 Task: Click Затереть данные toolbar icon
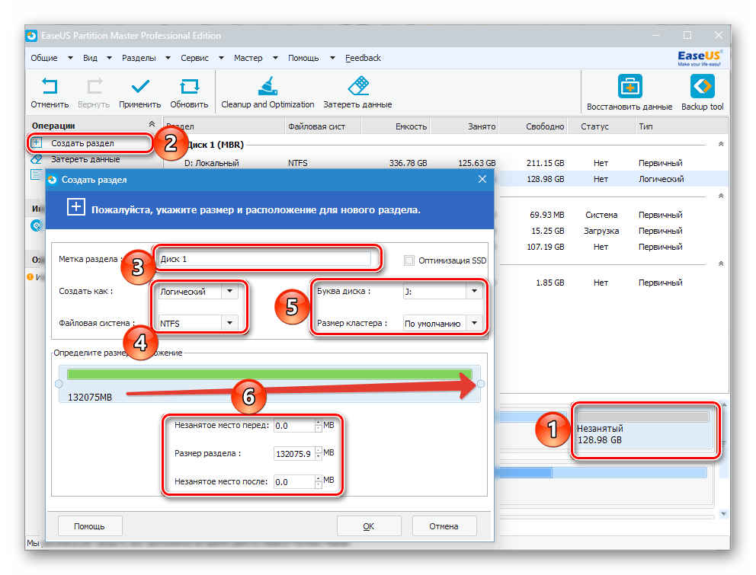coord(358,86)
